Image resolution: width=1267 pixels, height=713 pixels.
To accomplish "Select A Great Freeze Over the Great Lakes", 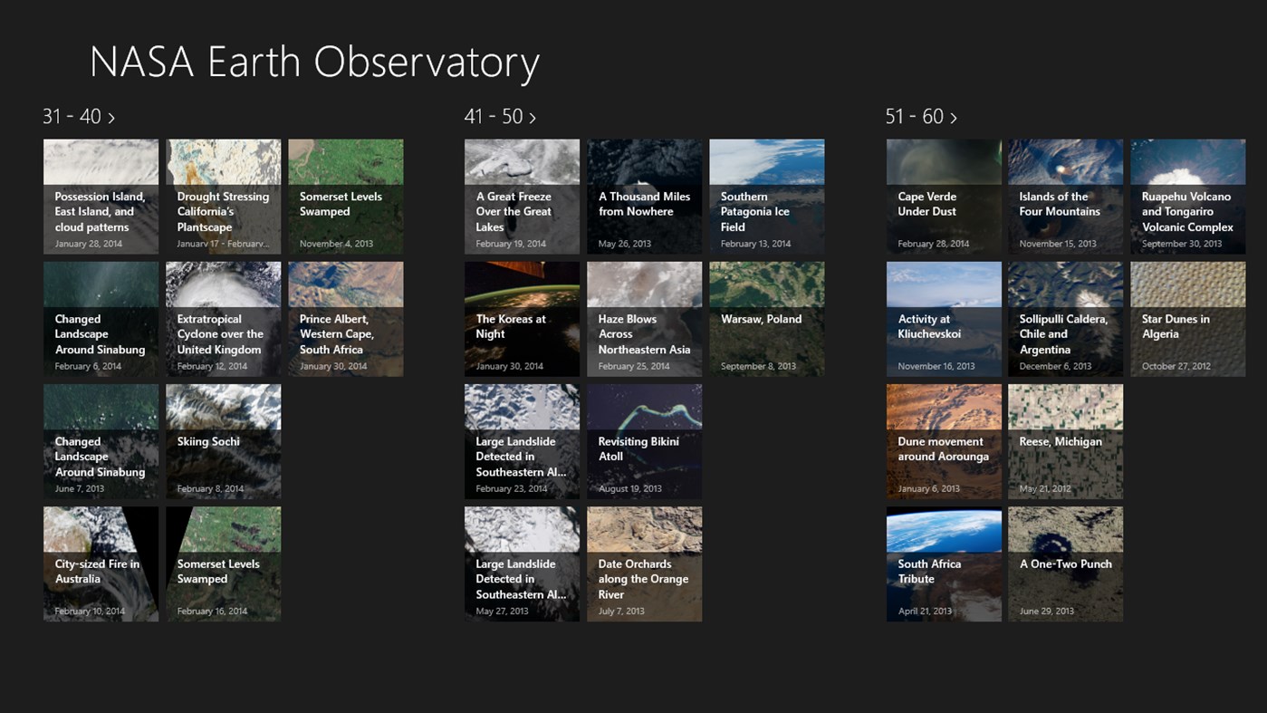I will coord(522,197).
